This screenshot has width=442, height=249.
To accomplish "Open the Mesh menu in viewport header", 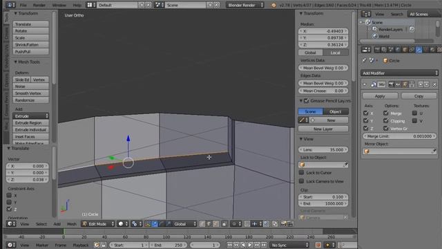I will pyautogui.click(x=72, y=224).
